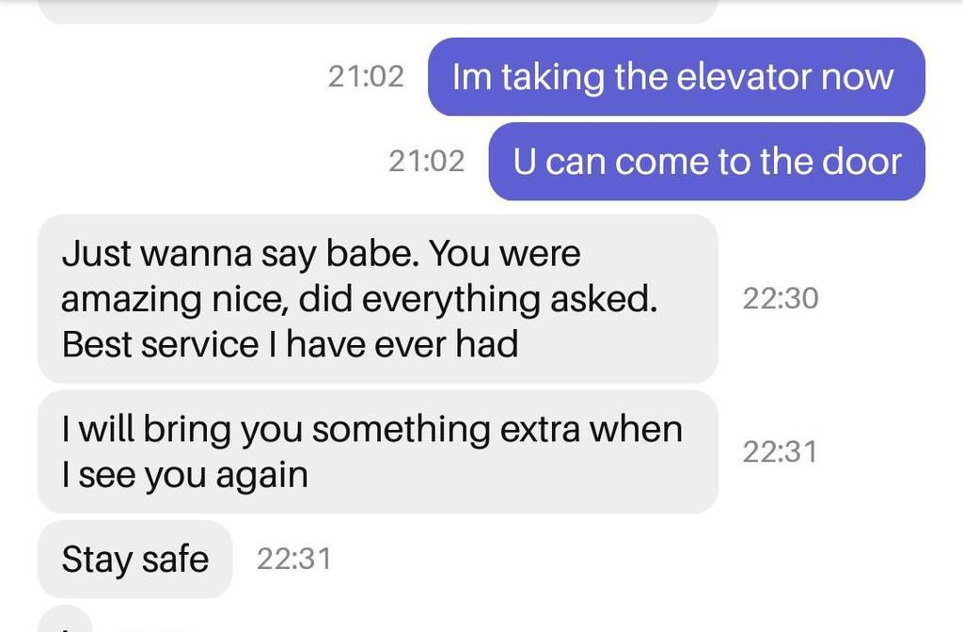Click the 21:02 timestamp beside the elevator message
Image resolution: width=963 pixels, height=632 pixels.
[x=366, y=77]
